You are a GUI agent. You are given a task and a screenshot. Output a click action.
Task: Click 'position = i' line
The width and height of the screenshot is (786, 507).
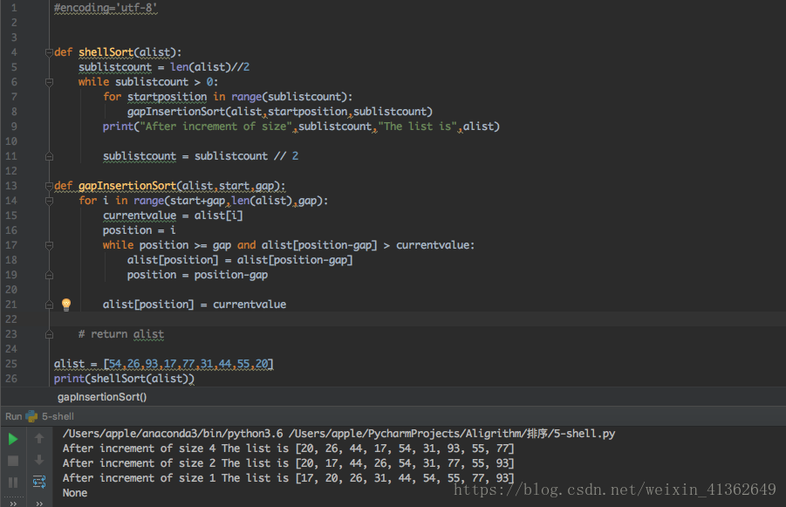[x=140, y=230]
